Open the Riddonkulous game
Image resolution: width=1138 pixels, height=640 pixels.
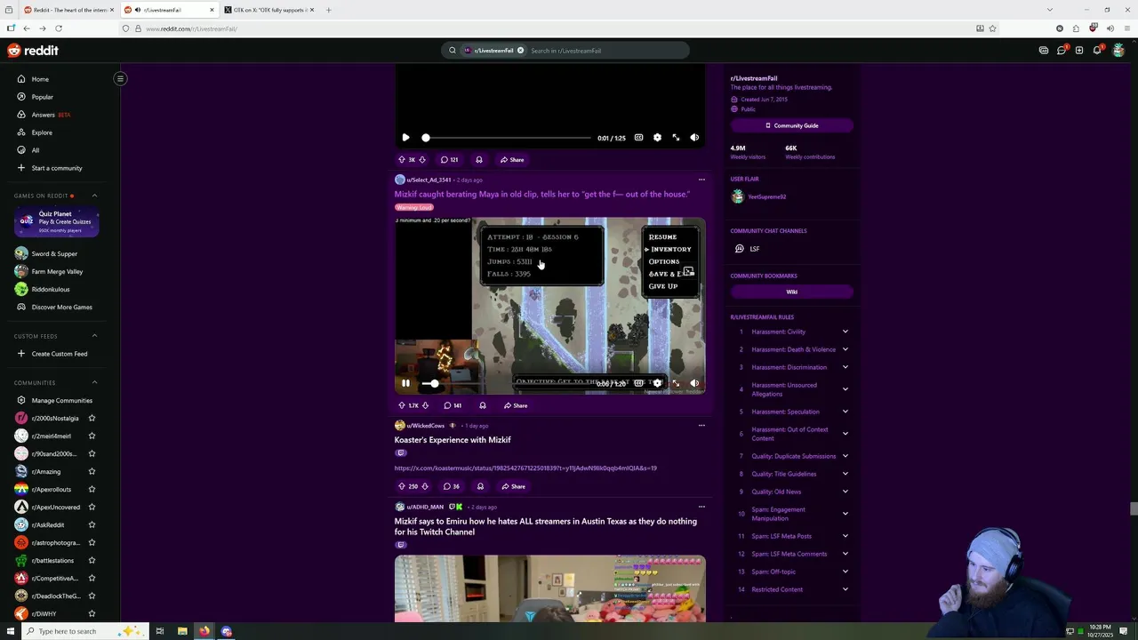pos(50,289)
